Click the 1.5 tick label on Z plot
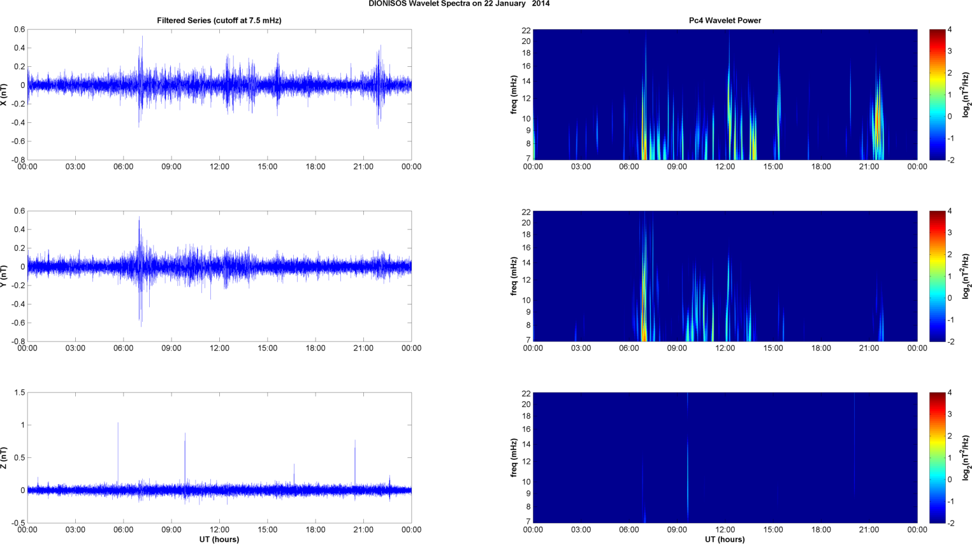Viewport: 972px width, 544px height. 20,392
